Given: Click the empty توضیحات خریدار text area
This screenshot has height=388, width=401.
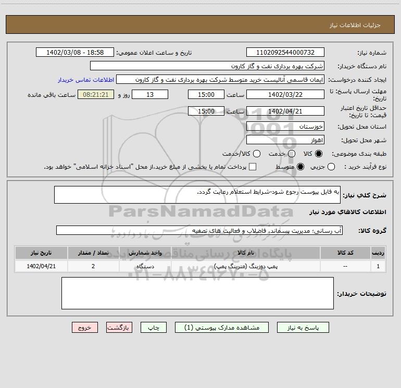Looking at the screenshot, I should point(197,293).
